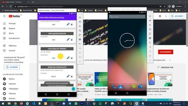The width and height of the screenshot is (188, 106).
Task: Edit Dona de Chocolate with the pencil icon
Action: coord(68,76)
